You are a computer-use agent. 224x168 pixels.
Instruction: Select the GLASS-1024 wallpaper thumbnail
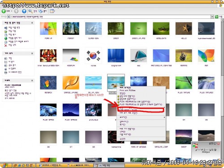(x=93, y=29)
